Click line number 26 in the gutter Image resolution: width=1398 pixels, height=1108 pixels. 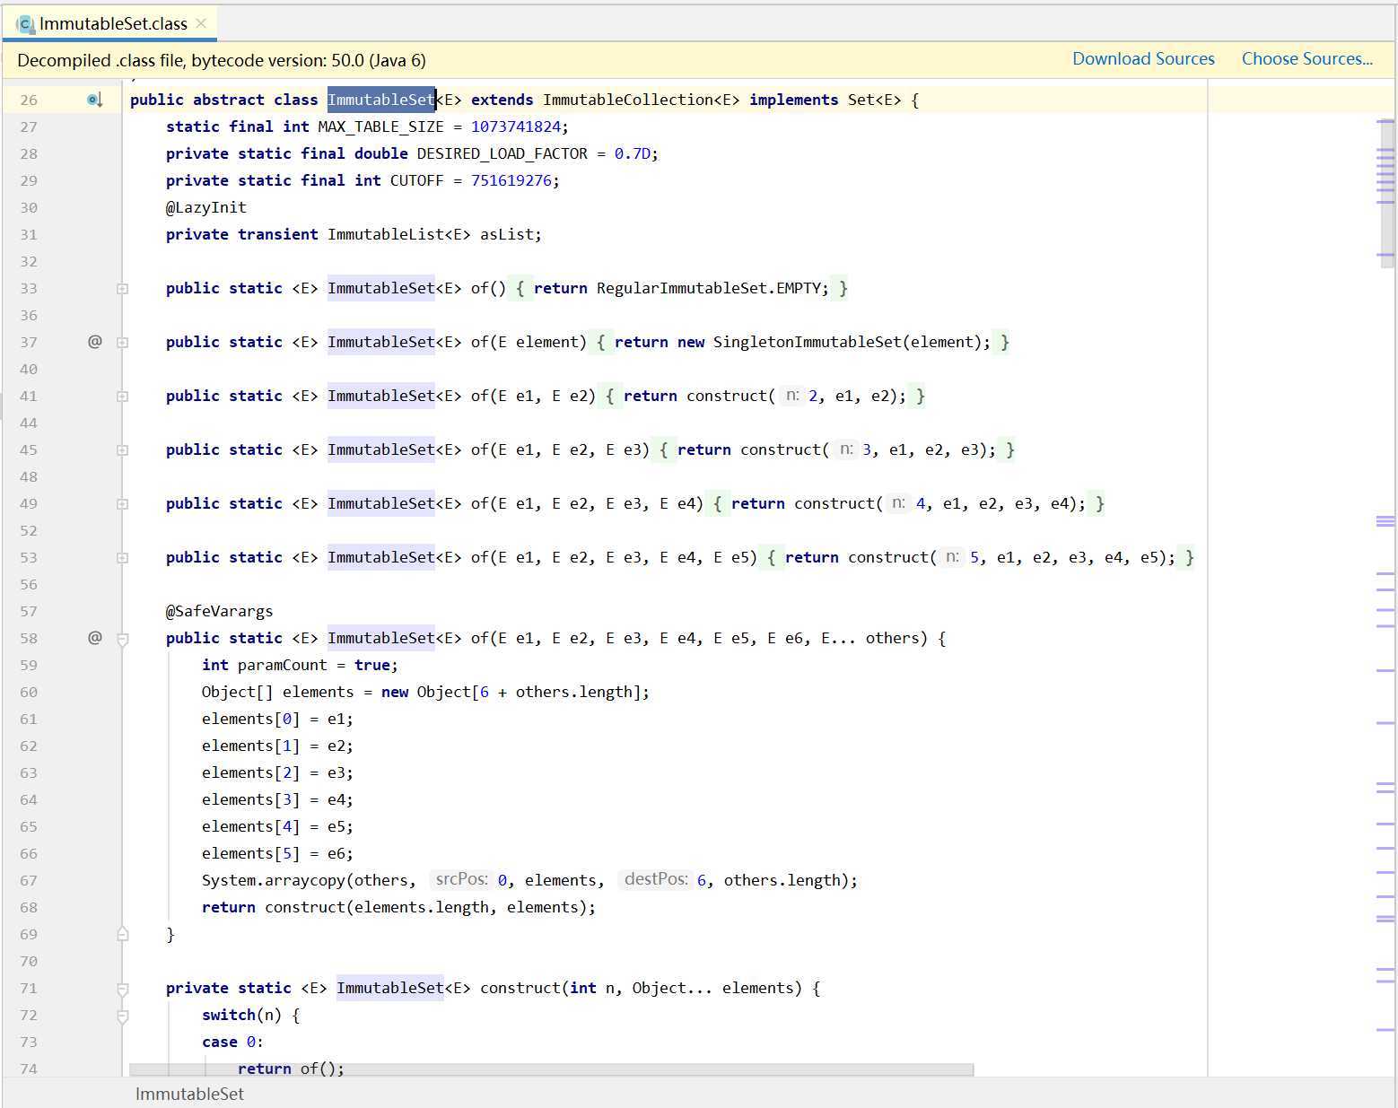(x=29, y=100)
